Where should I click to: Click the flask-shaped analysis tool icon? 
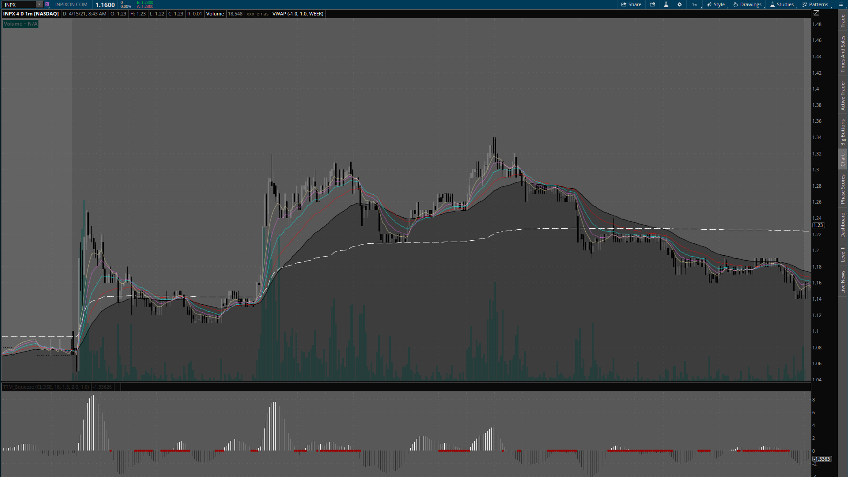666,4
